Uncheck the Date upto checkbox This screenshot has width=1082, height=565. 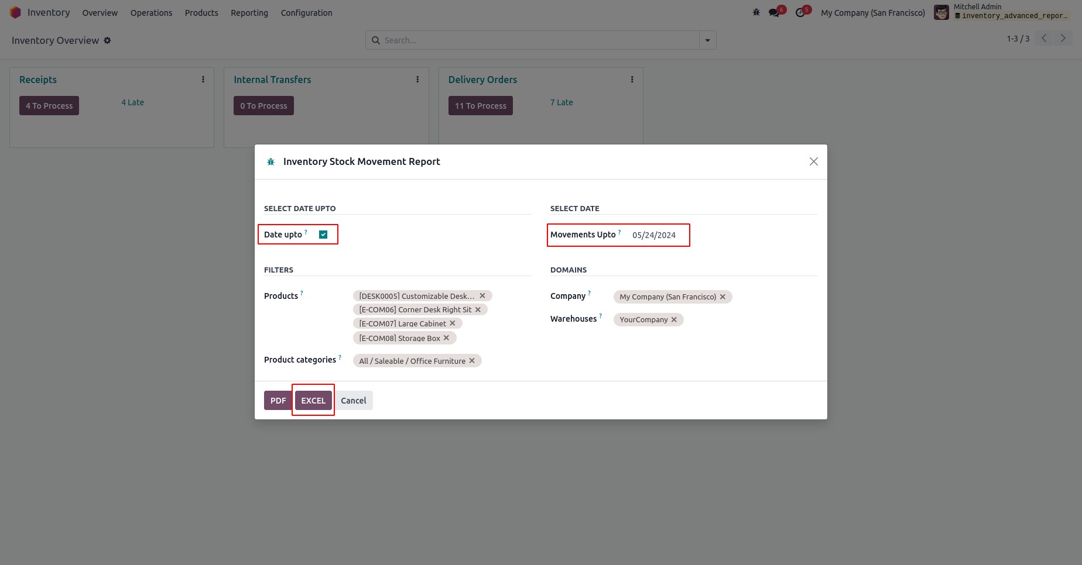[323, 235]
